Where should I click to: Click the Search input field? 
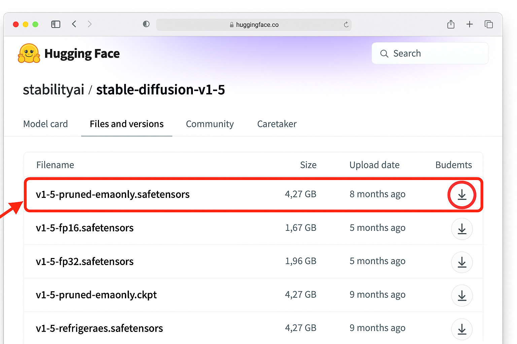tap(430, 53)
